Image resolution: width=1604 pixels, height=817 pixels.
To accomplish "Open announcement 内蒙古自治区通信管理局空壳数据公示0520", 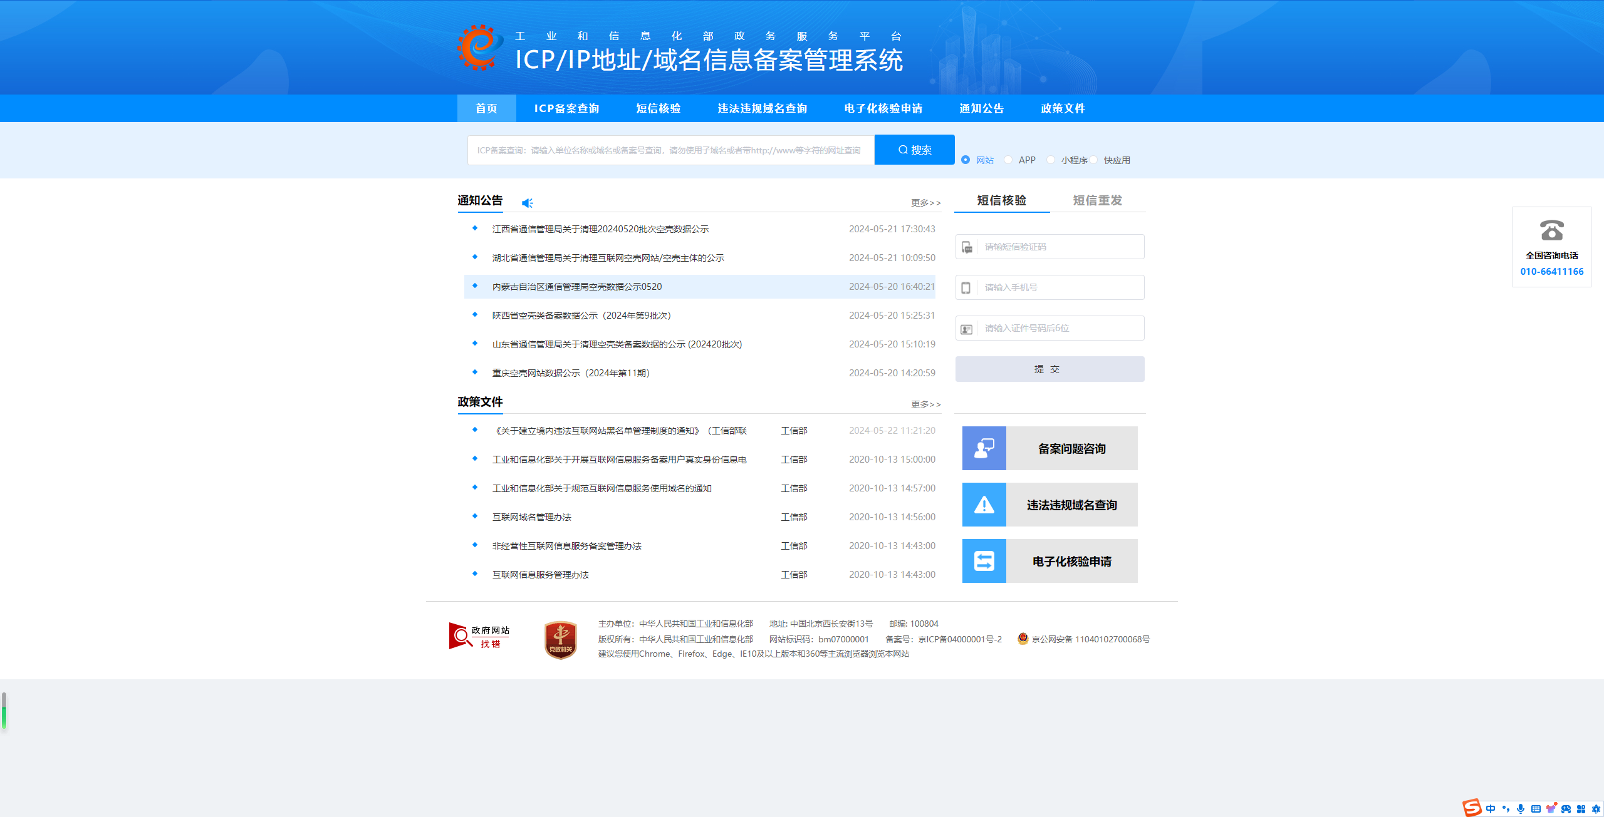I will click(576, 286).
